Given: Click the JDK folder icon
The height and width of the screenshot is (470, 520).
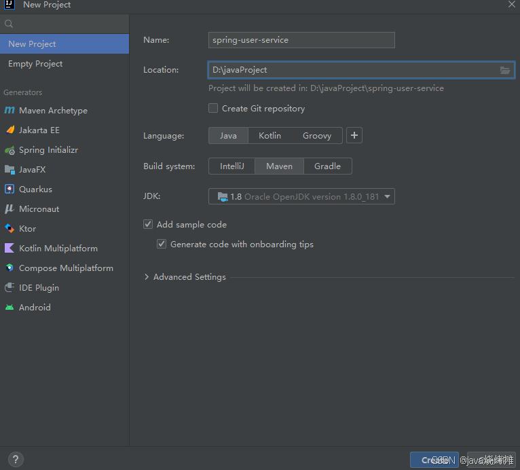Looking at the screenshot, I should [x=223, y=197].
